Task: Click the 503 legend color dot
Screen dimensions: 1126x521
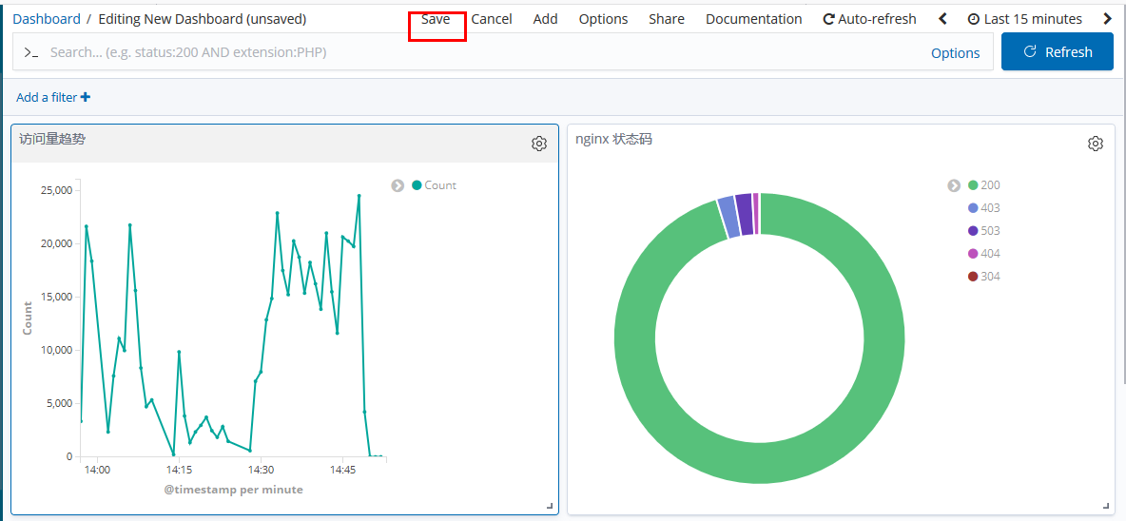Action: click(x=973, y=231)
